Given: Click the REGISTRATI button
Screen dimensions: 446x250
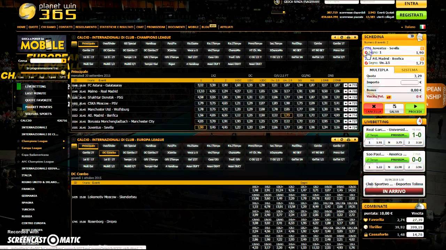Looking at the screenshot, I should [x=411, y=15].
